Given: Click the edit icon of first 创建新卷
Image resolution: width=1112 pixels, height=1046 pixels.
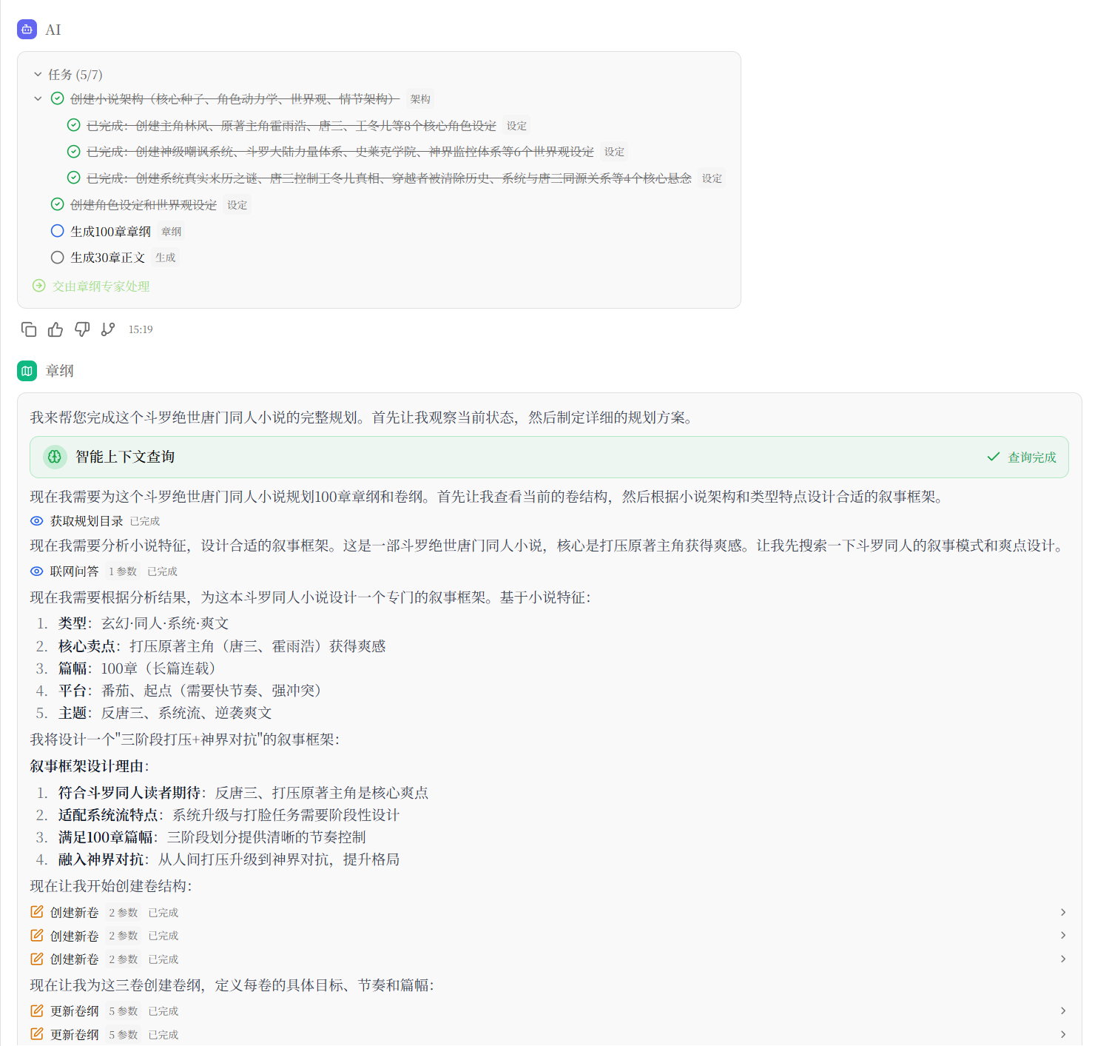Looking at the screenshot, I should coord(36,912).
